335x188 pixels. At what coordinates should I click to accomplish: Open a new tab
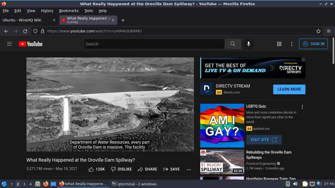tap(123, 20)
